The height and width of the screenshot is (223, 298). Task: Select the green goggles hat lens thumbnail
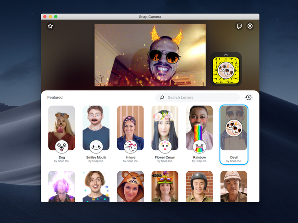click(165, 186)
